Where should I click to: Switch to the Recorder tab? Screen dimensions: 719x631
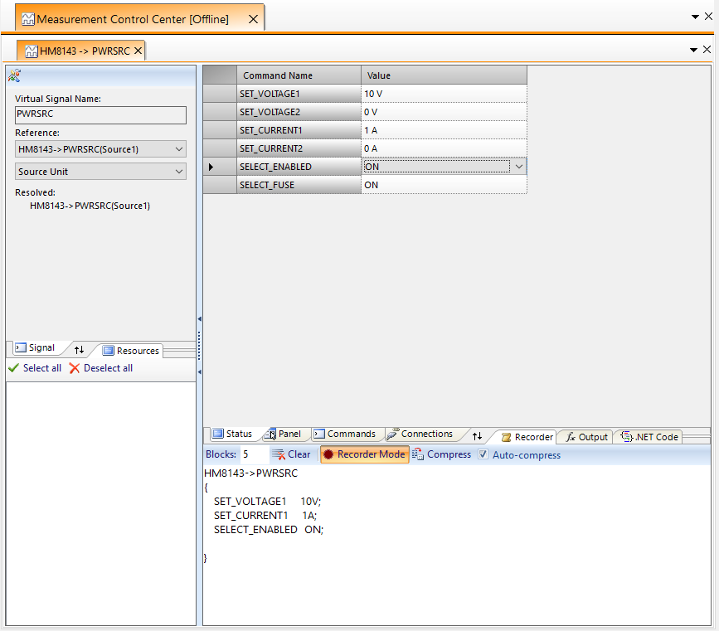tap(527, 437)
